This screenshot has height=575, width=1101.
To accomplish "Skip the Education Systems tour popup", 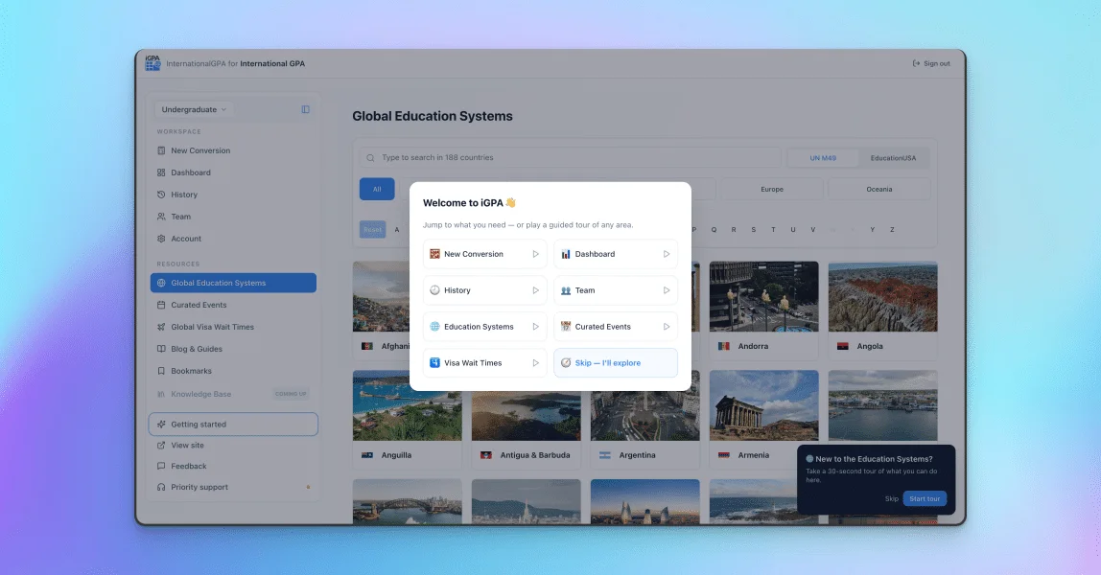I will click(x=892, y=498).
